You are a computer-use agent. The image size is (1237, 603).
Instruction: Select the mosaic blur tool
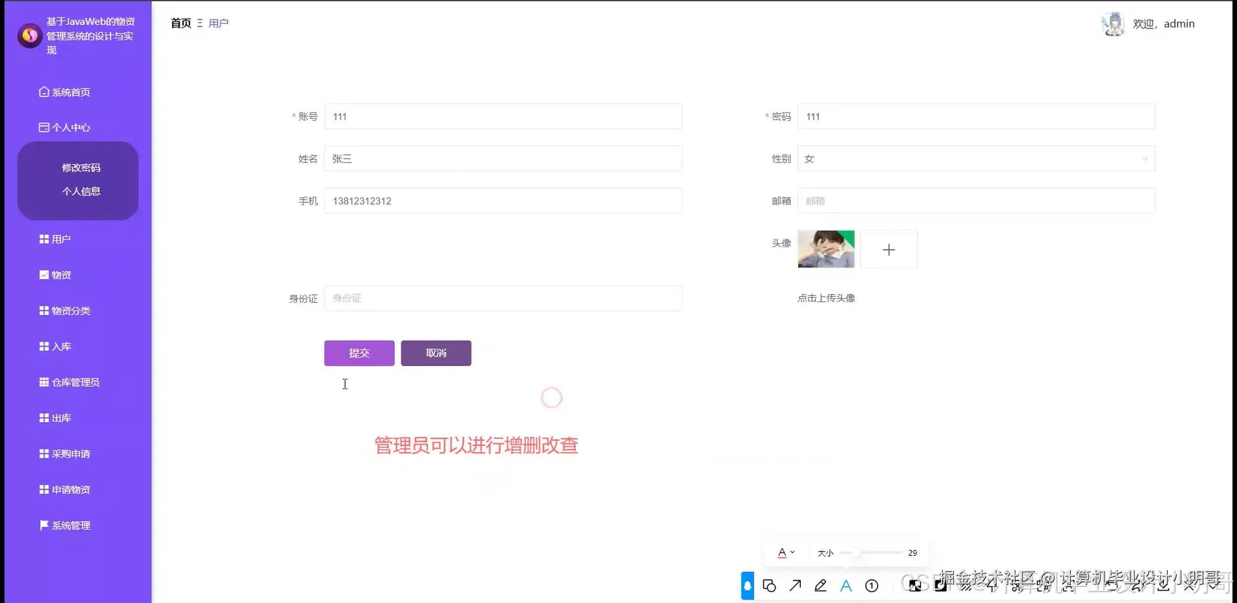914,585
